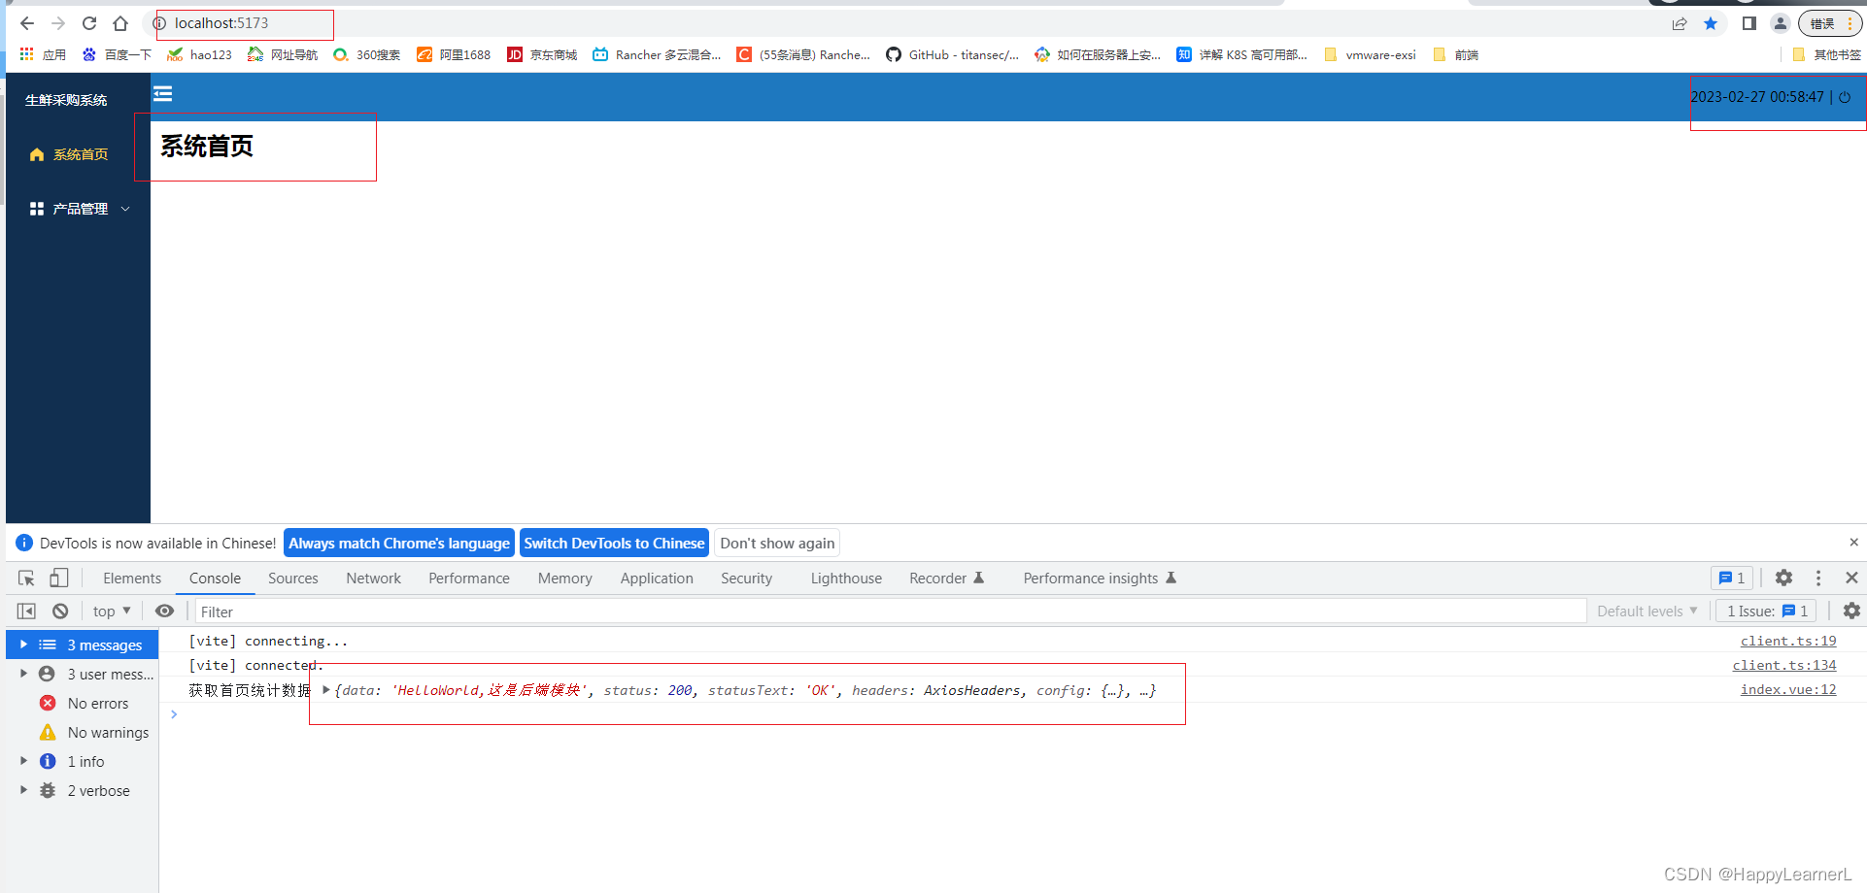1867x893 pixels.
Task: Click the console Filter field
Action: tap(890, 612)
